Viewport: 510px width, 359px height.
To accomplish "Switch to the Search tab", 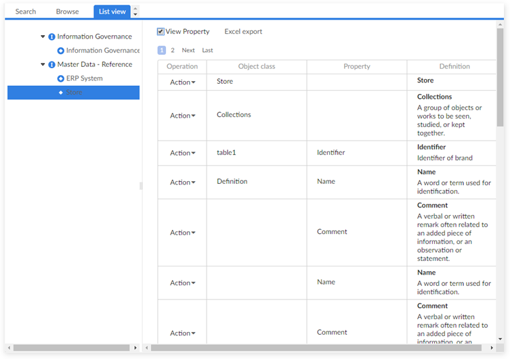I will point(26,11).
